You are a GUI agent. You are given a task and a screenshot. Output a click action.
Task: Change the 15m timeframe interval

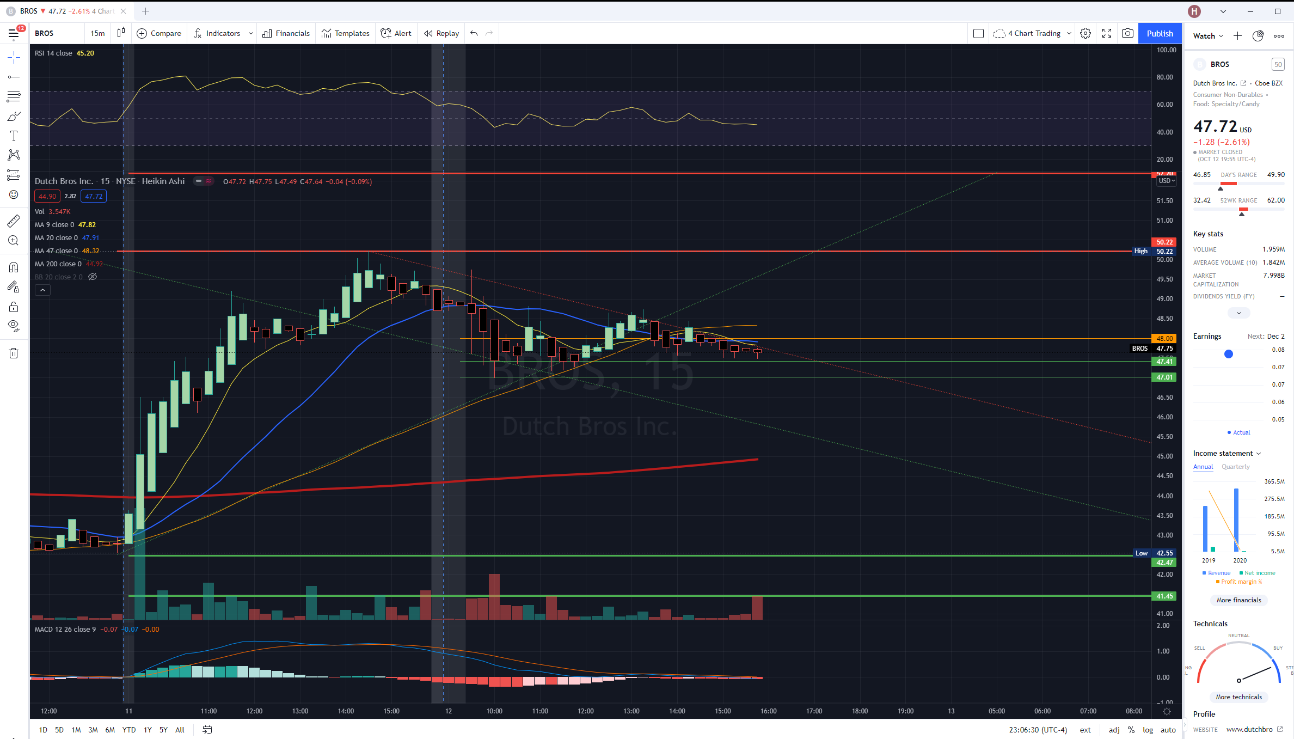(98, 33)
